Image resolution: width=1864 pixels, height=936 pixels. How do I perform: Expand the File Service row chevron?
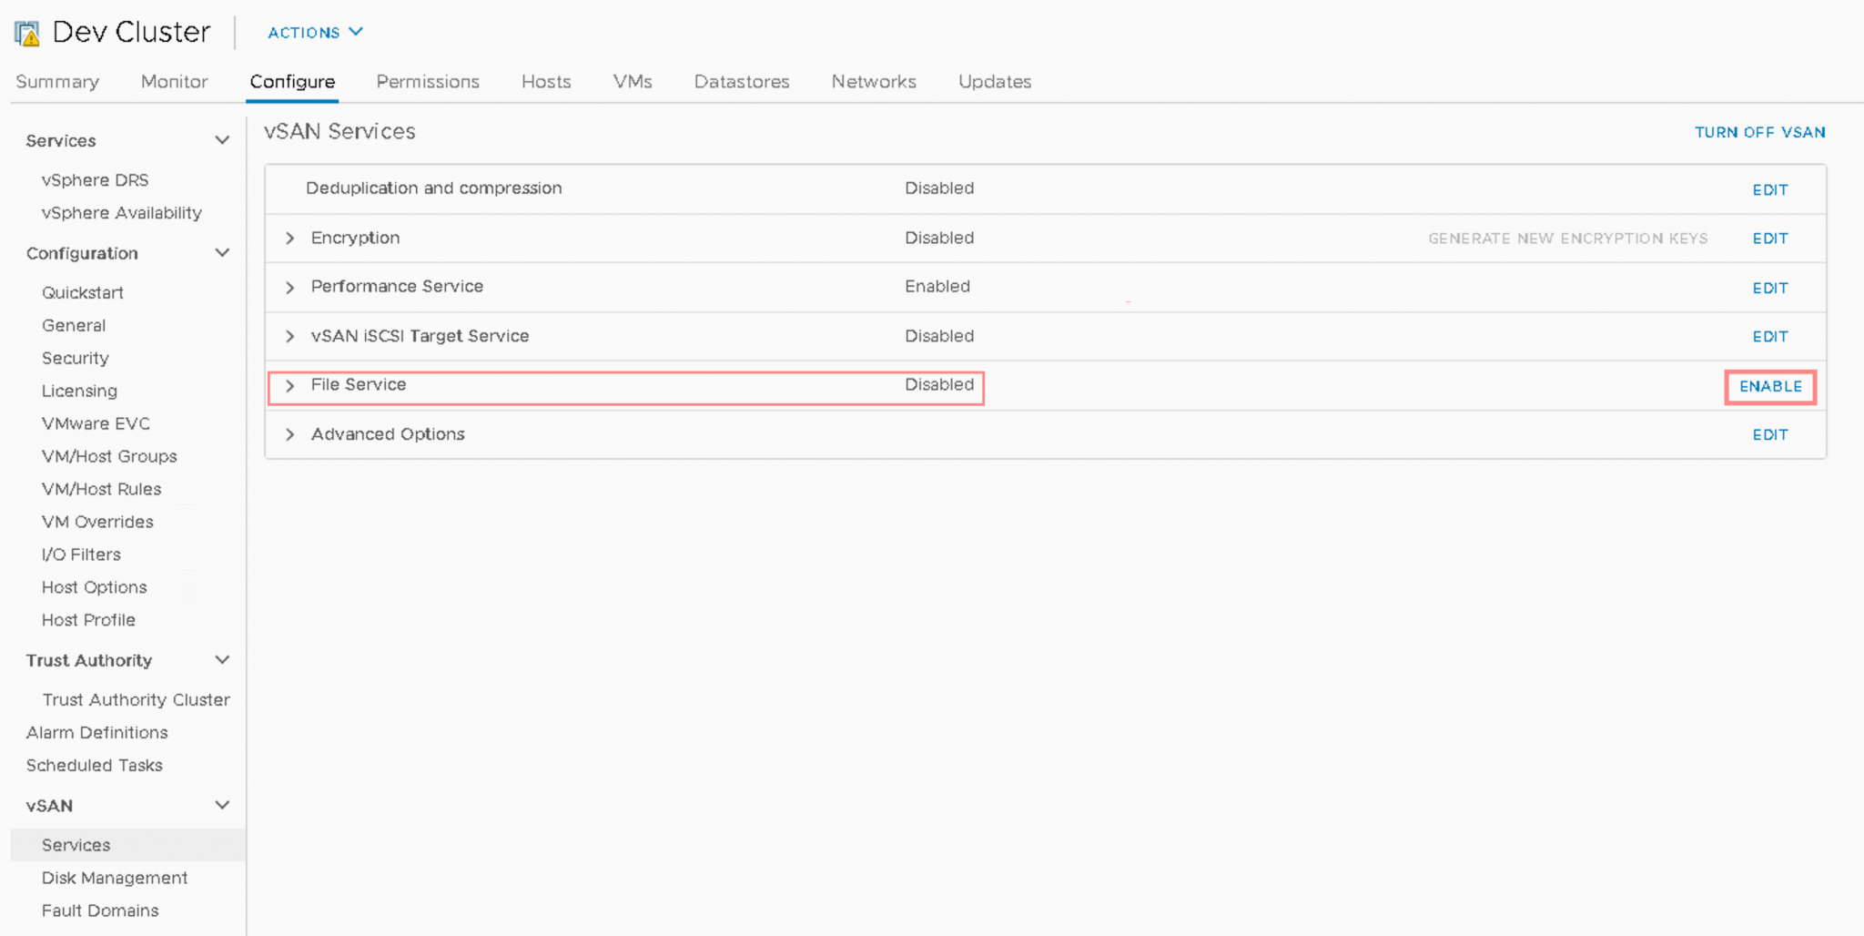(289, 386)
